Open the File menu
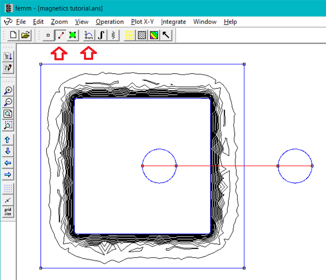This screenshot has height=280, width=326. [x=21, y=22]
